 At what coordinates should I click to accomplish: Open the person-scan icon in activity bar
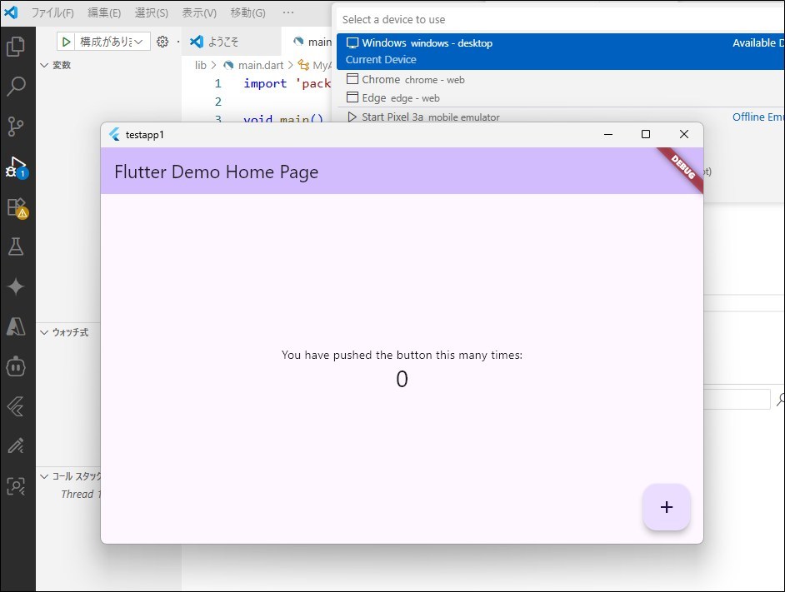[16, 486]
